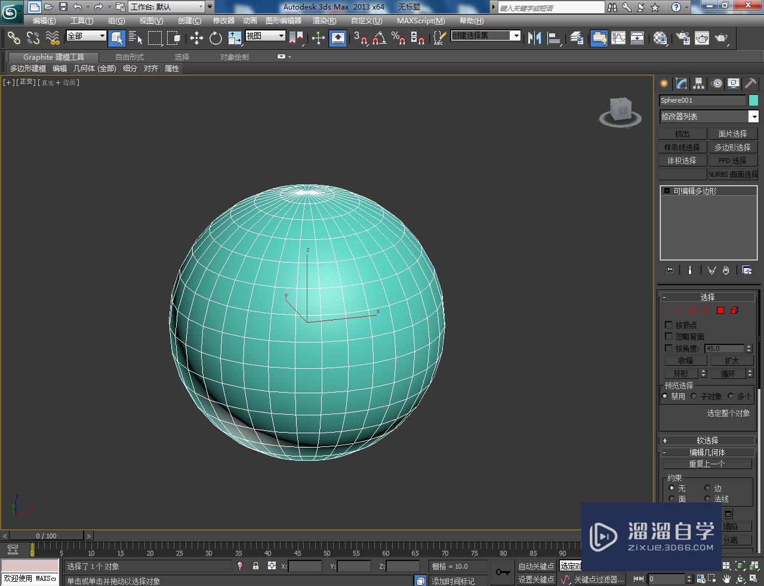This screenshot has height=586, width=764.
Task: Open the 渲染(R) menu
Action: [324, 20]
